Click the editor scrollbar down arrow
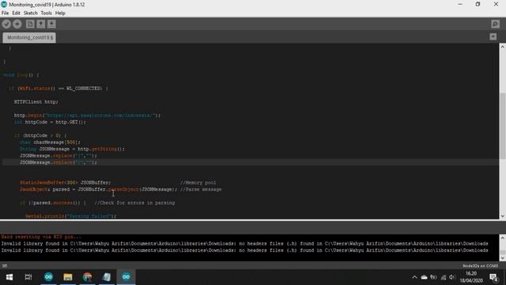This screenshot has height=285, width=506. tap(503, 216)
